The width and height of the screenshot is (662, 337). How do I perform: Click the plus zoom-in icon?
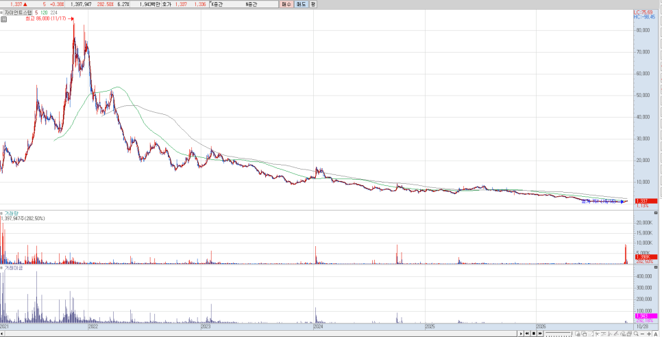click(x=649, y=334)
